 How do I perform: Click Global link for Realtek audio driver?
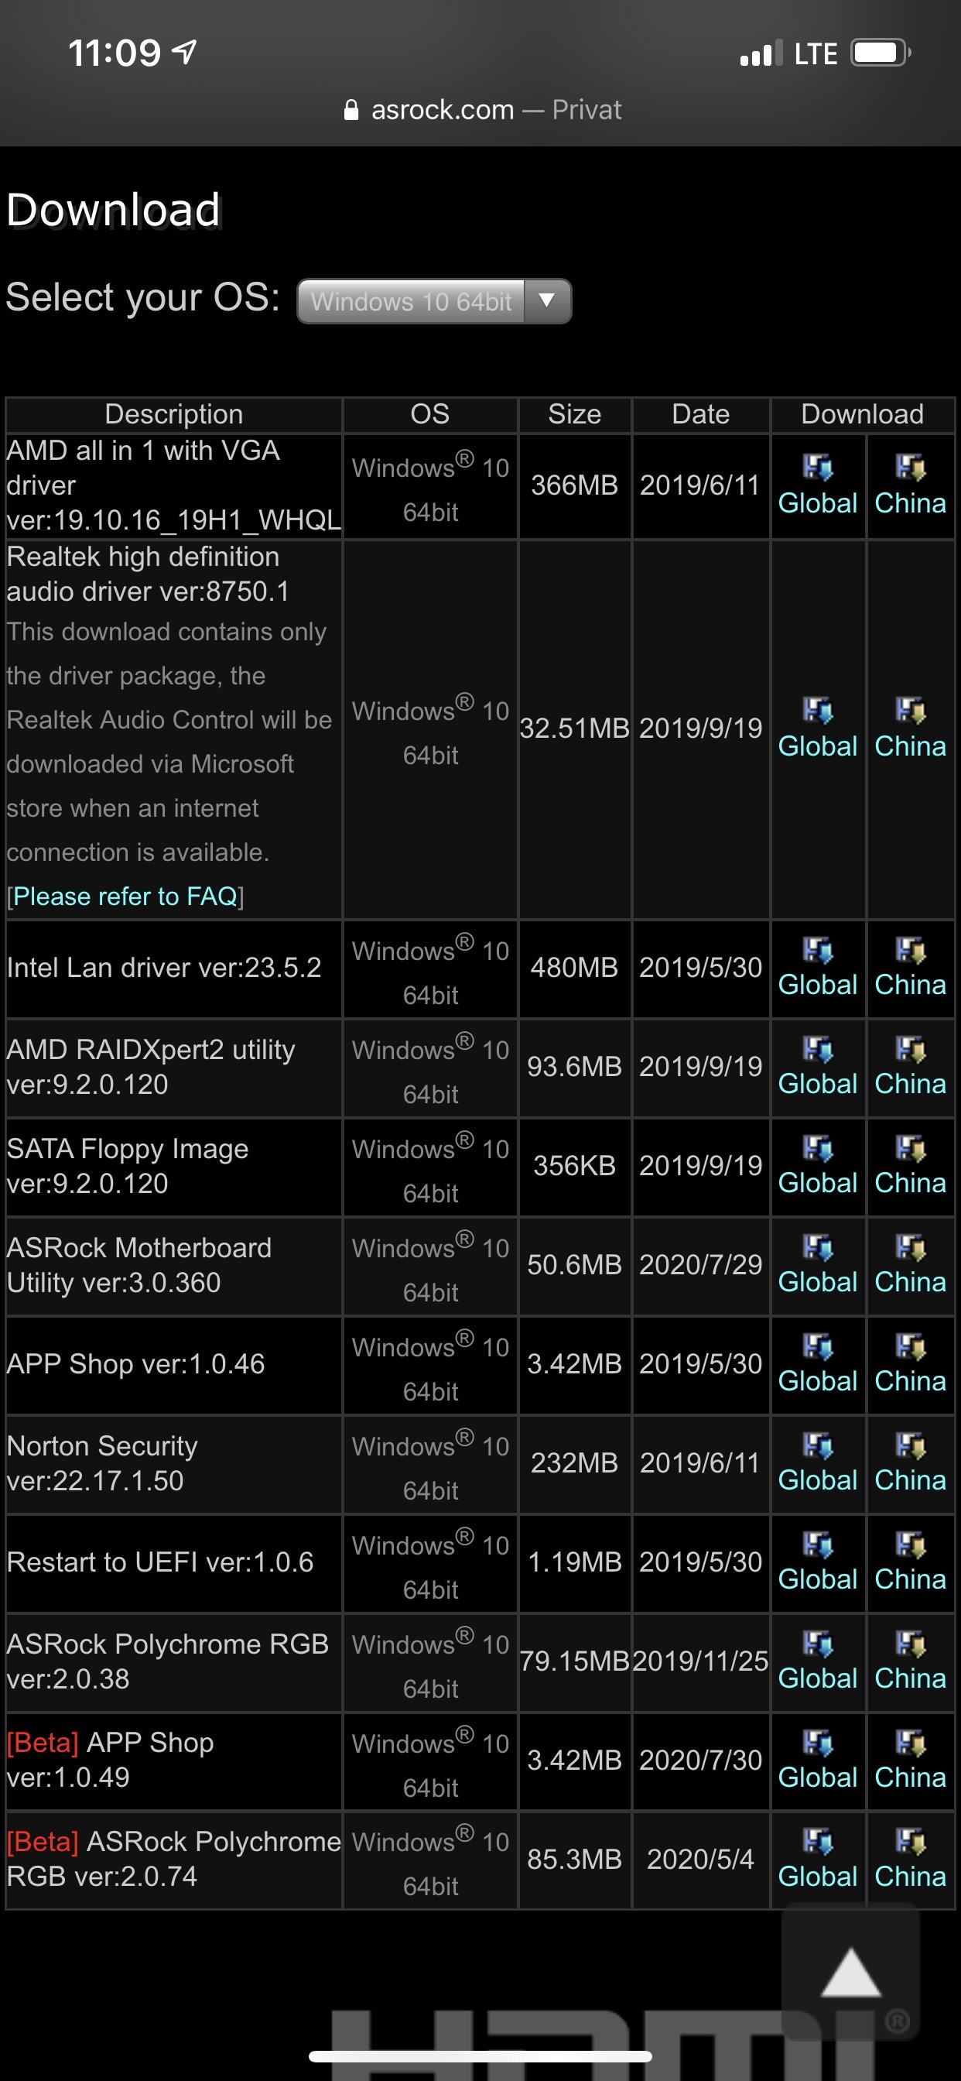point(817,746)
